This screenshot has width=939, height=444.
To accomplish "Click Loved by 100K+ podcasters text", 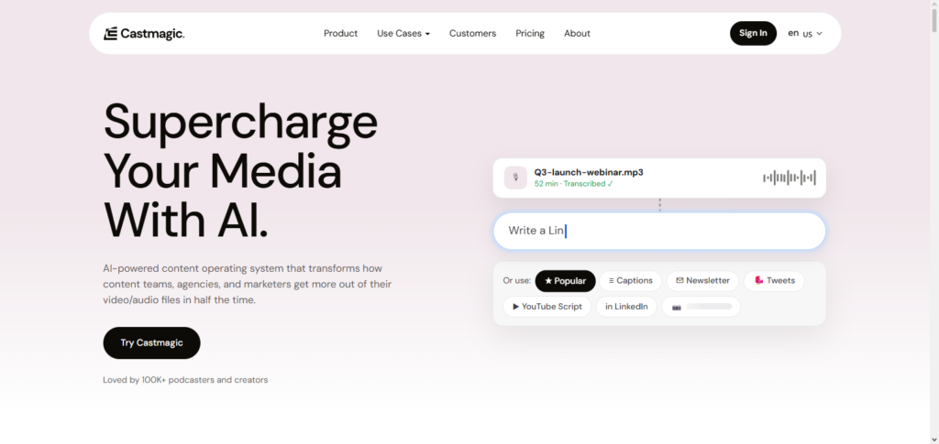I will (185, 380).
